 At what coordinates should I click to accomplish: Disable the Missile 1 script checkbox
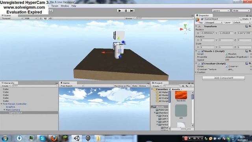(202, 51)
